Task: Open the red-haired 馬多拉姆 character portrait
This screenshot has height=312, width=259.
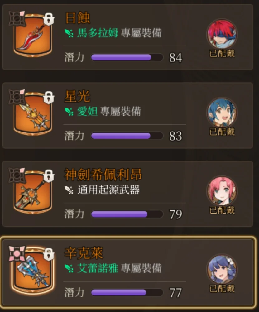Action: pyautogui.click(x=222, y=34)
